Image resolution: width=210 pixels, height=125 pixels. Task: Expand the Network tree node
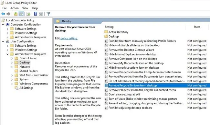coord(12,67)
